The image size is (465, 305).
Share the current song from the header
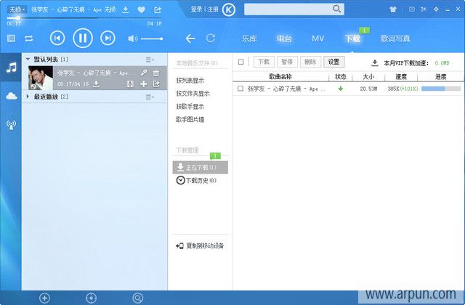click(158, 9)
